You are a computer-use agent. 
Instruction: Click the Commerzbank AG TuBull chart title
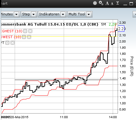click(49, 24)
